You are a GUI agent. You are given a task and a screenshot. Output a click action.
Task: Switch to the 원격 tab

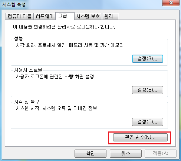click(x=111, y=16)
